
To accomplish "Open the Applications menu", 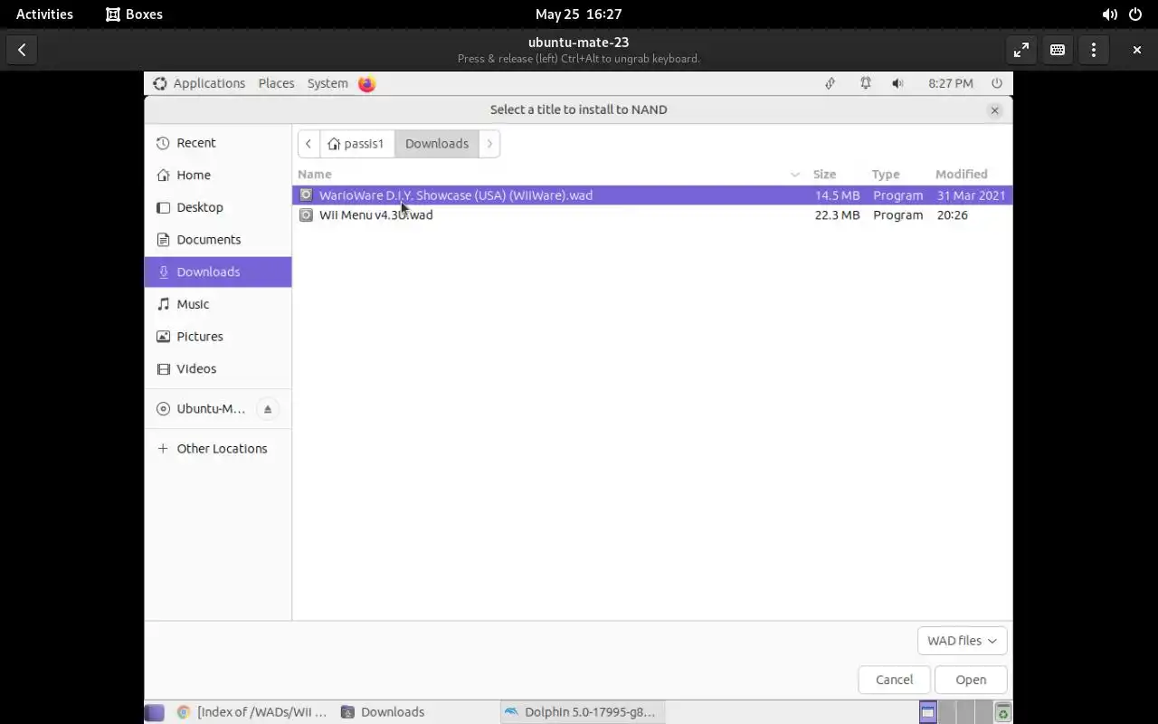I will (199, 83).
